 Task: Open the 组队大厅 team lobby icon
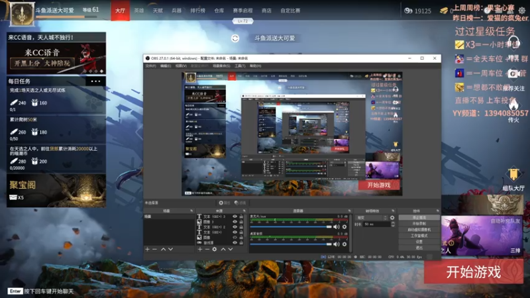tap(513, 175)
